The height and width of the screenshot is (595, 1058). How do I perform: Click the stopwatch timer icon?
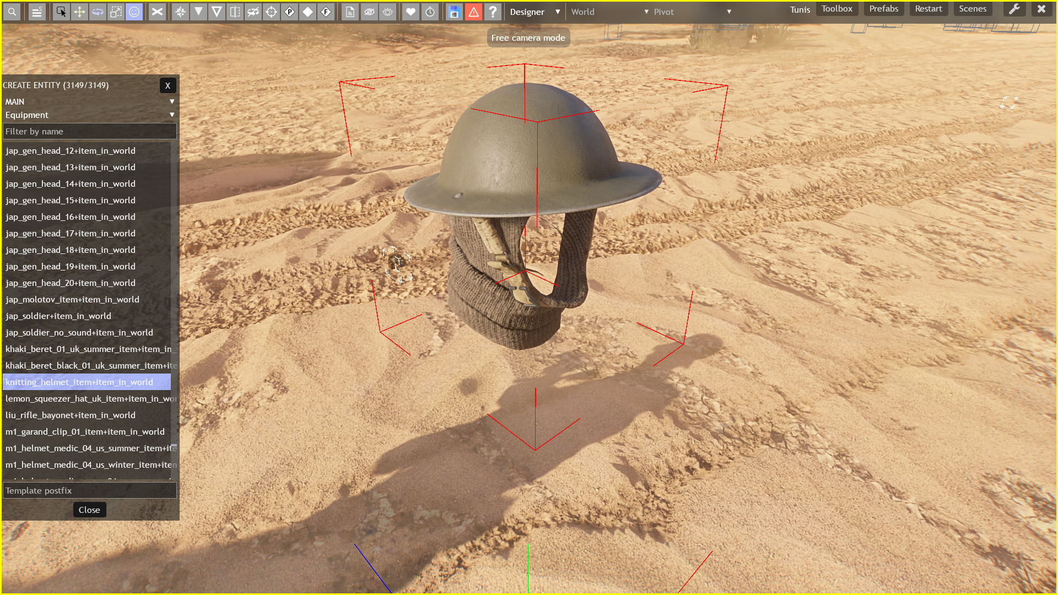tap(430, 12)
